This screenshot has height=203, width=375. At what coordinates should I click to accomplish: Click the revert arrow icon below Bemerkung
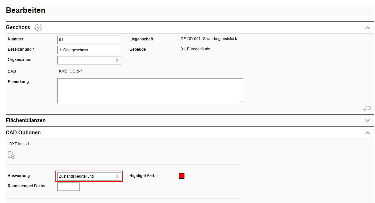(367, 108)
